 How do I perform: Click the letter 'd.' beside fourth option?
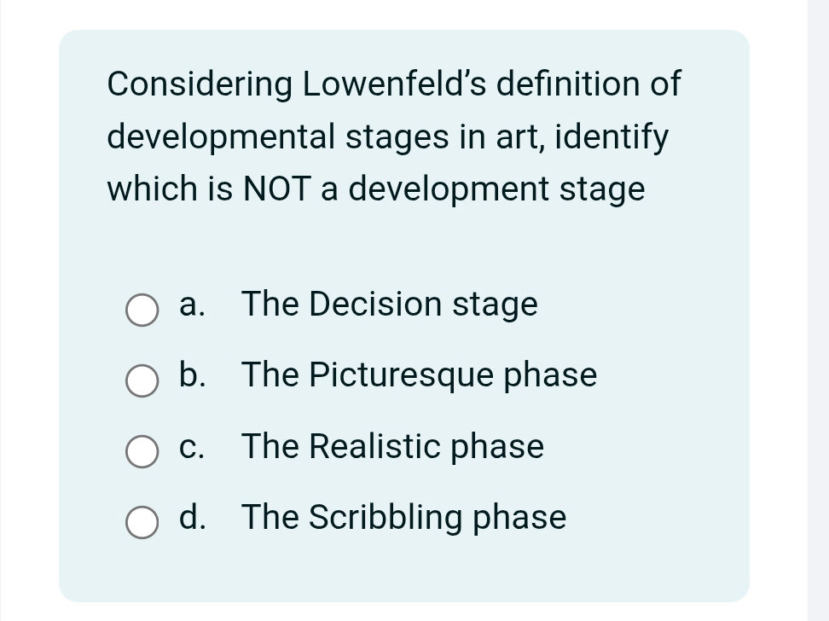pos(191,518)
